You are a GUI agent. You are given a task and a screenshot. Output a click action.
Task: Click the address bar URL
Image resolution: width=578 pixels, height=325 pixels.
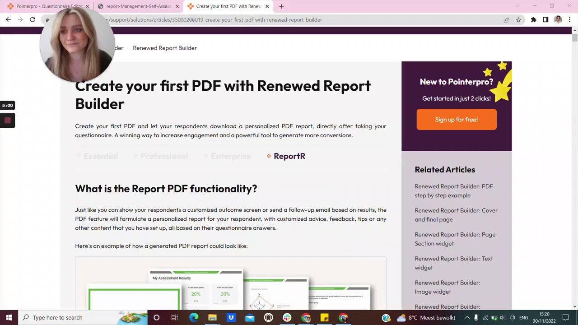(214, 20)
